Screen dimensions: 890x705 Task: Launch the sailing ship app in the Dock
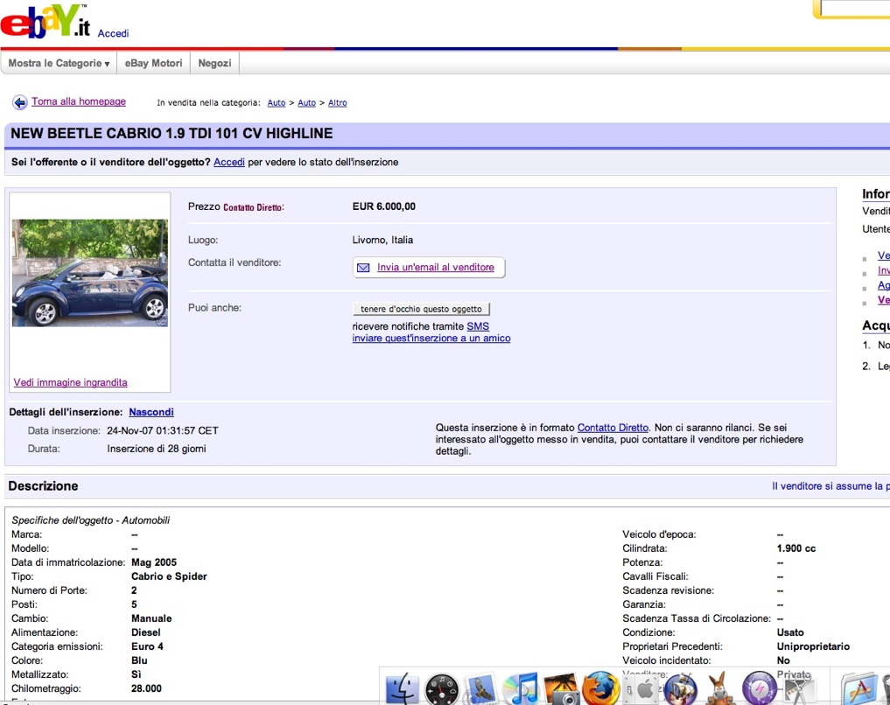tap(679, 688)
